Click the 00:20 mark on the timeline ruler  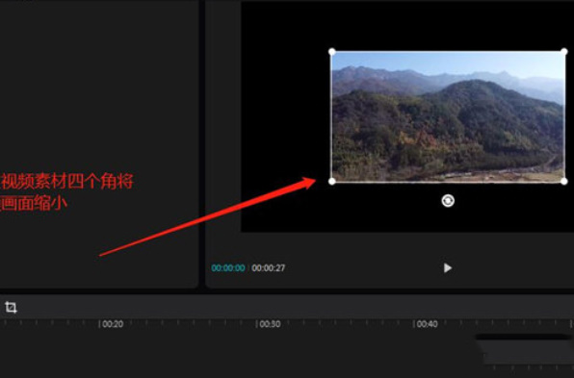pyautogui.click(x=113, y=324)
